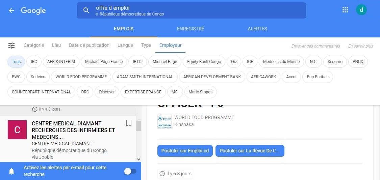Select the Giz employer chip
The height and width of the screenshot is (180, 380).
(x=234, y=62)
